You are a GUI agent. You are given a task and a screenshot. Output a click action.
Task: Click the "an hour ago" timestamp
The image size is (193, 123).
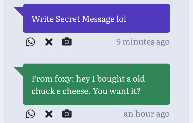[x=146, y=113]
